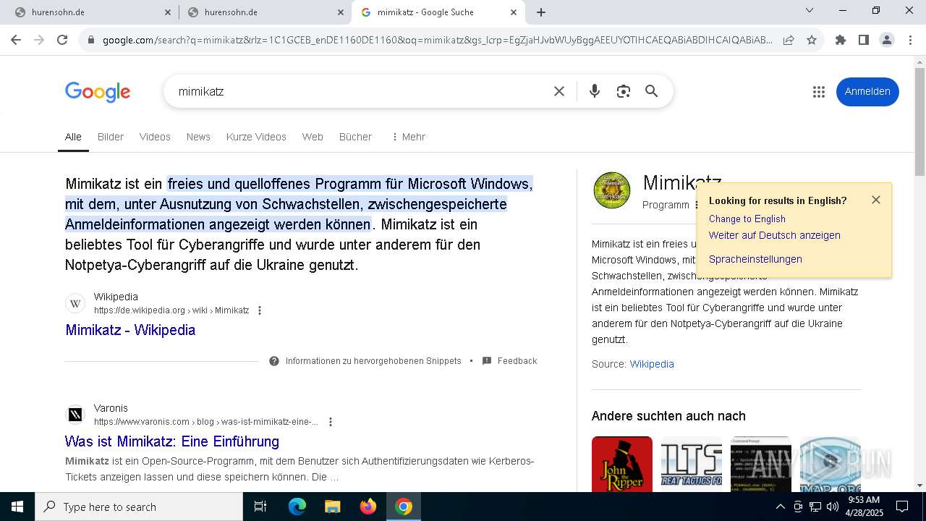Screen dimensions: 926x521
Task: Go back to the previous page
Action: [x=16, y=40]
